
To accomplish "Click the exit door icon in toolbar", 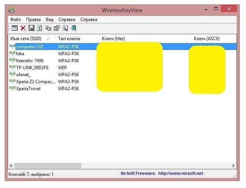I will pos(73,28).
